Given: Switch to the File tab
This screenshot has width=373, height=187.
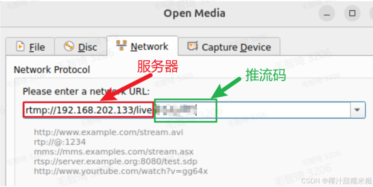Looking at the screenshot, I should 30,47.
